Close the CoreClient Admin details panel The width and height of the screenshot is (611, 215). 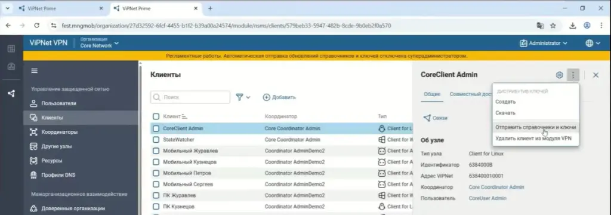click(595, 75)
